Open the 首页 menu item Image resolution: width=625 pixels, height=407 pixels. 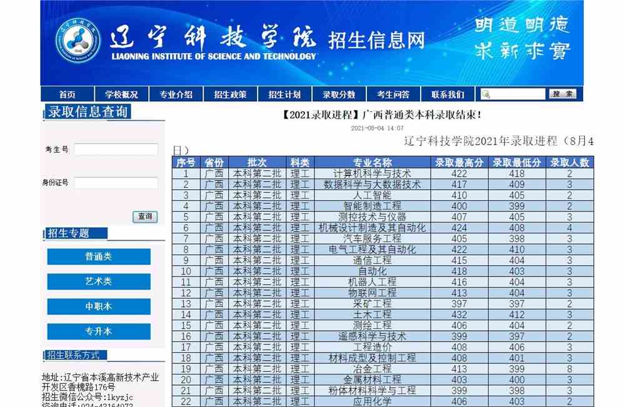pos(67,94)
